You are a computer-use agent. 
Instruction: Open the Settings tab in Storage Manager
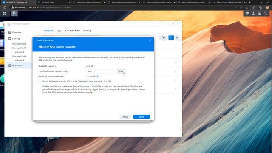(x=88, y=31)
